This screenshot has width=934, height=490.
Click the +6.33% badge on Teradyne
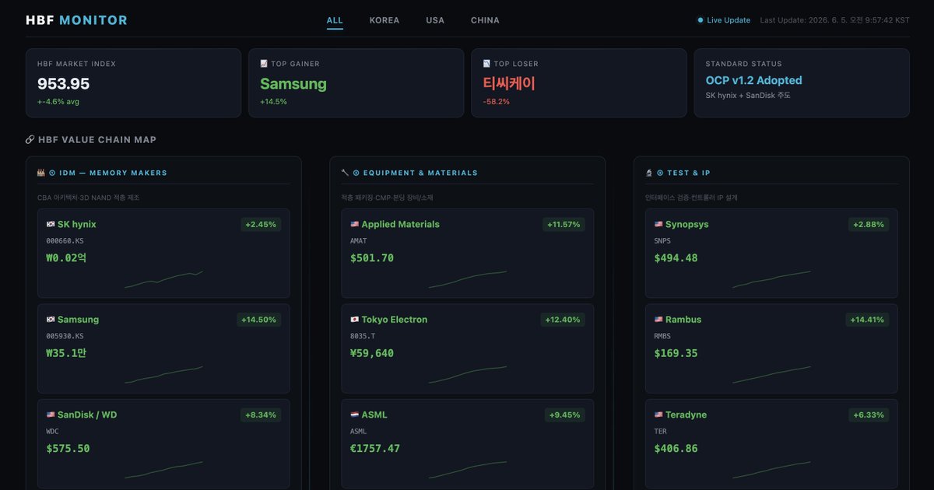pos(869,415)
